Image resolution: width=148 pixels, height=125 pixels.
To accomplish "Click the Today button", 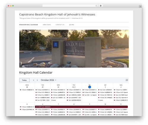I will [24, 80].
